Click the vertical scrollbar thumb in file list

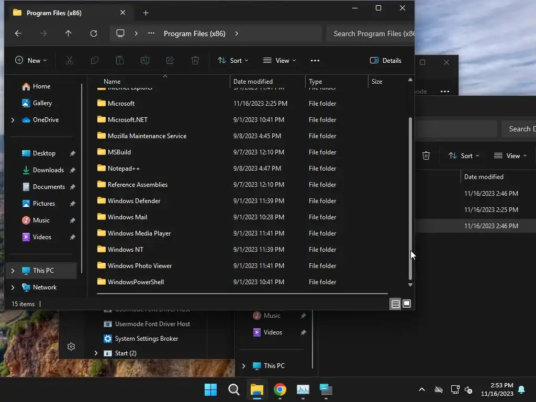click(x=410, y=198)
